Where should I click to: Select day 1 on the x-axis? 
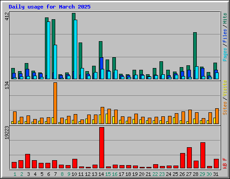(x=15, y=174)
